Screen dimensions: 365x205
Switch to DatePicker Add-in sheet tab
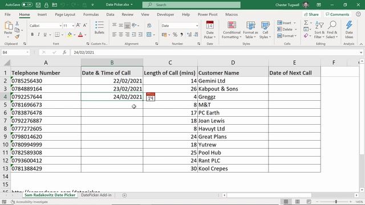[96, 195]
